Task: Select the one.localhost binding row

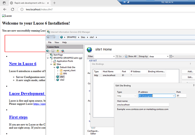Action: [129, 75]
